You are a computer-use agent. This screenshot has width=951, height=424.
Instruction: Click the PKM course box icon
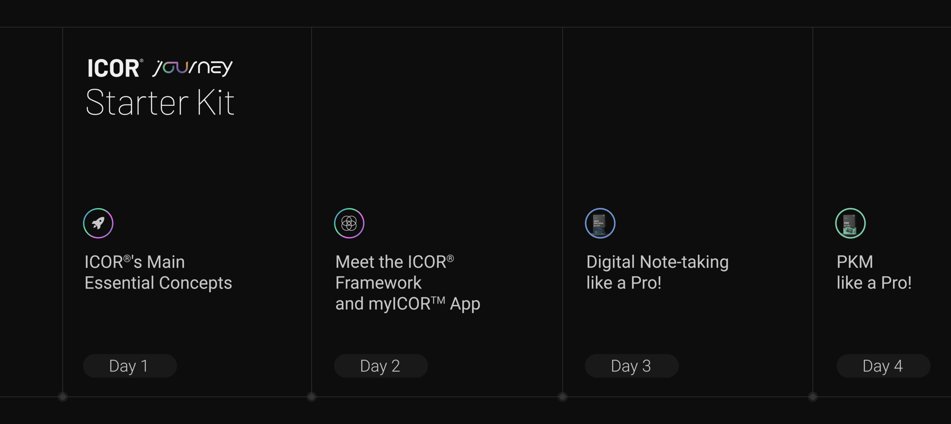click(x=850, y=223)
